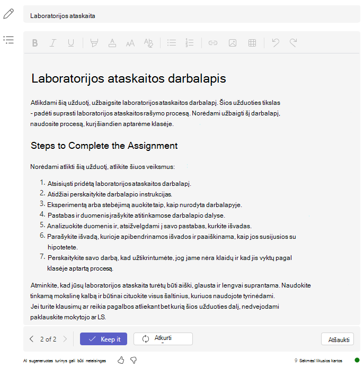Viewport: 364px width, 368px height.
Task: Insert a hyperlink
Action: 213,43
